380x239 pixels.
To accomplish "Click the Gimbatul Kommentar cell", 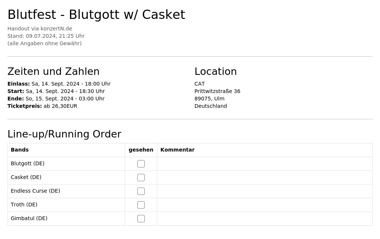I will tap(265, 219).
